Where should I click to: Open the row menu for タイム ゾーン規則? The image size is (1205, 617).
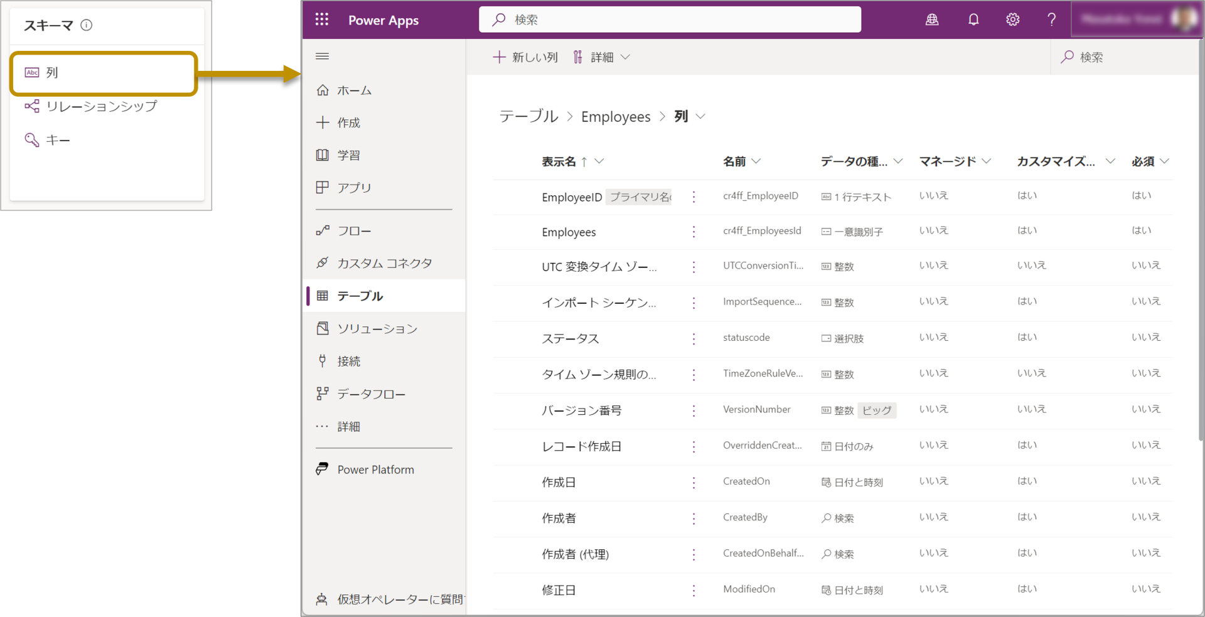click(694, 375)
